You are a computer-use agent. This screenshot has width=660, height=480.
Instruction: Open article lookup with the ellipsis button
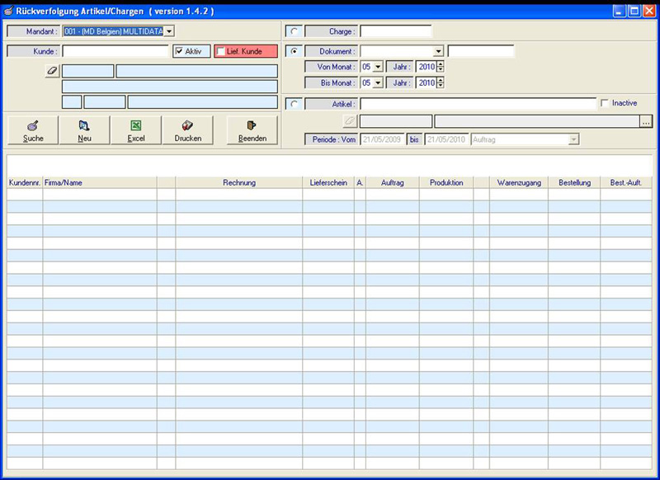[x=646, y=121]
